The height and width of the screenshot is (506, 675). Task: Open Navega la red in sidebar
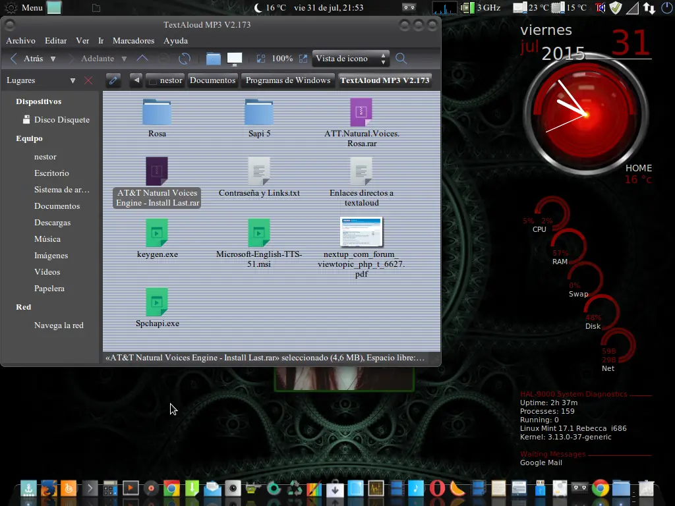59,325
